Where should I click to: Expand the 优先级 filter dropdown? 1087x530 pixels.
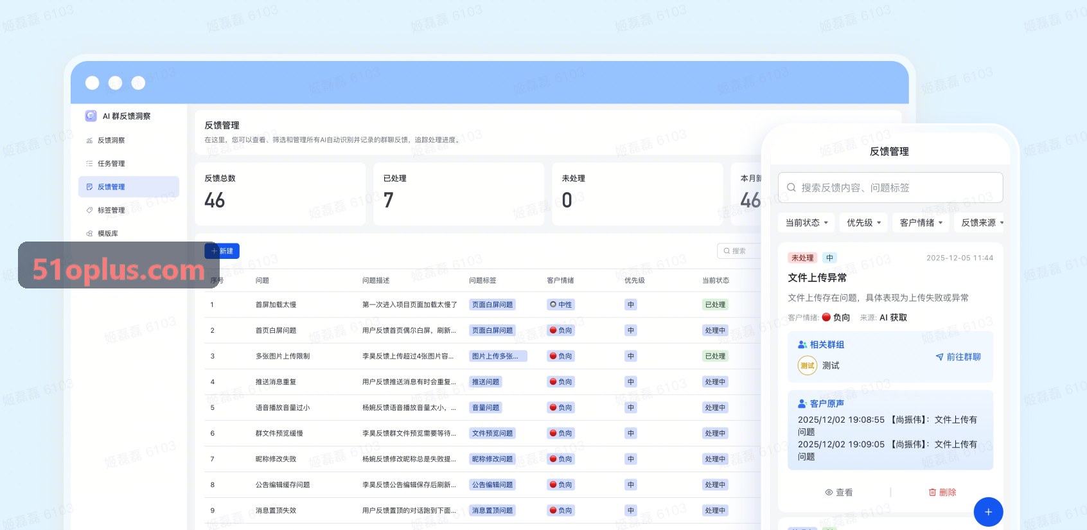pos(863,223)
